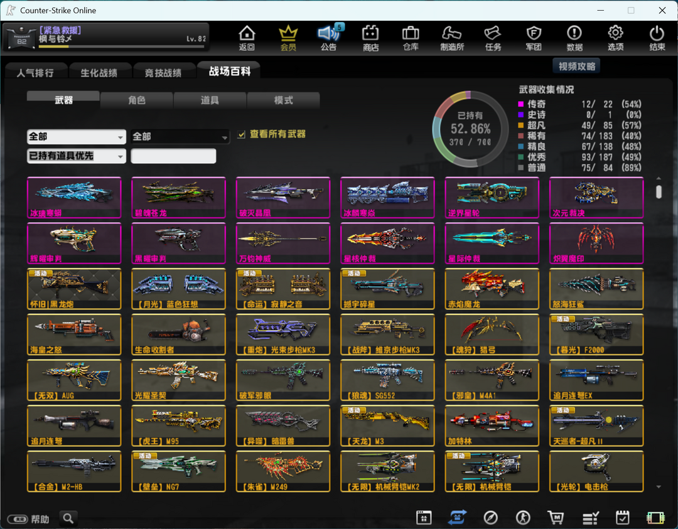Click the 结束 power icon
Screen dimensions: 678x529
tap(657, 38)
